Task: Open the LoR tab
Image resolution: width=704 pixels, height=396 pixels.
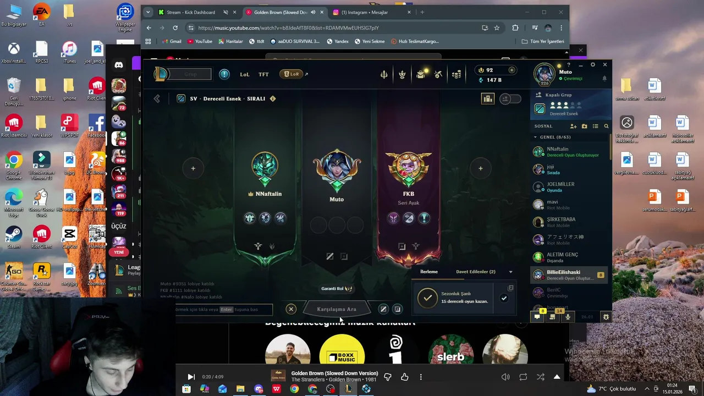Action: [292, 74]
